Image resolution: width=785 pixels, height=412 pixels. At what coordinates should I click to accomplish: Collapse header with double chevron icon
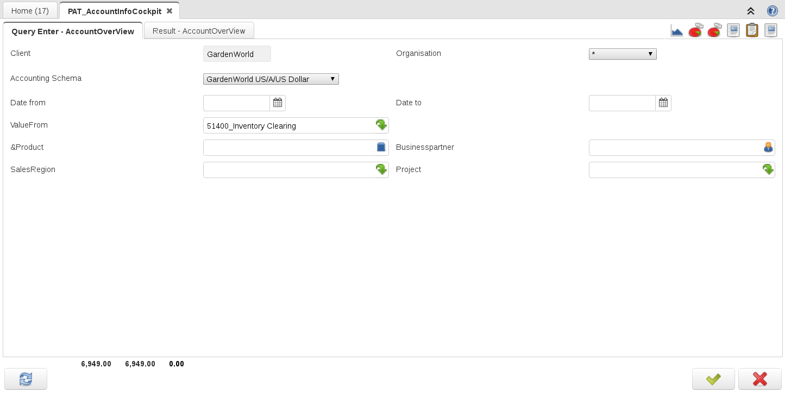coord(751,11)
